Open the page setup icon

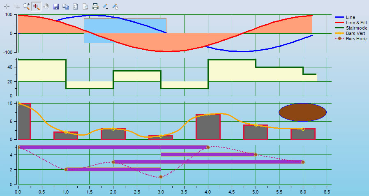coord(76,7)
